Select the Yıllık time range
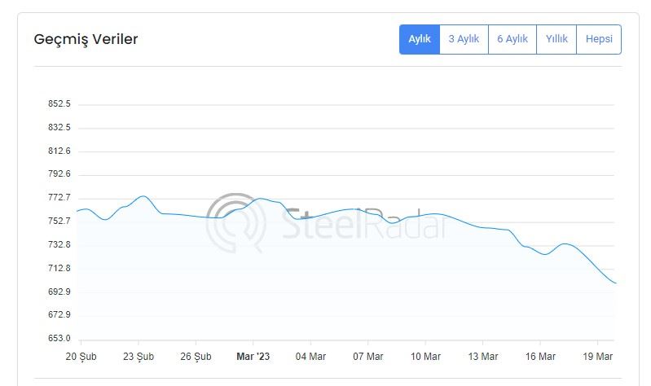This screenshot has width=651, height=386. click(x=556, y=39)
